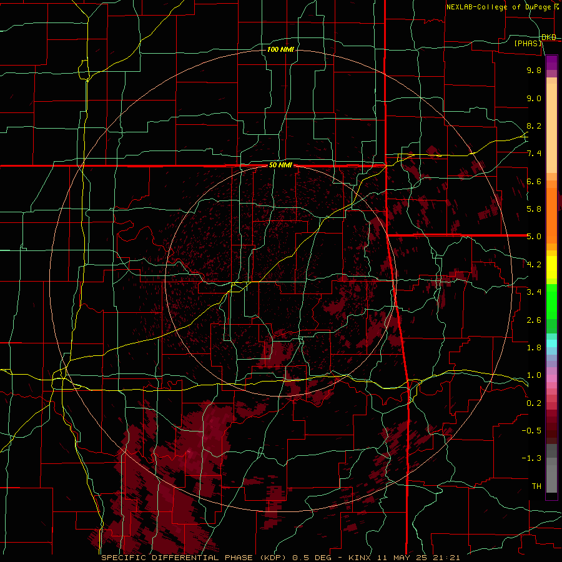Click the 5.0 value on the color scale
562x562 pixels.
point(534,237)
